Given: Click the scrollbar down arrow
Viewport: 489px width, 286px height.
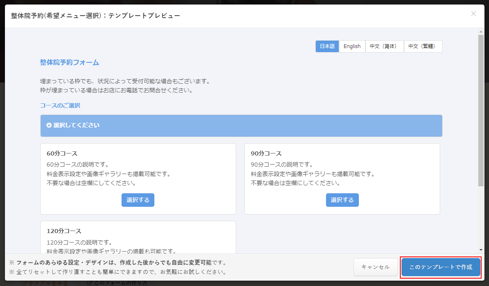Looking at the screenshot, I should click(481, 250).
